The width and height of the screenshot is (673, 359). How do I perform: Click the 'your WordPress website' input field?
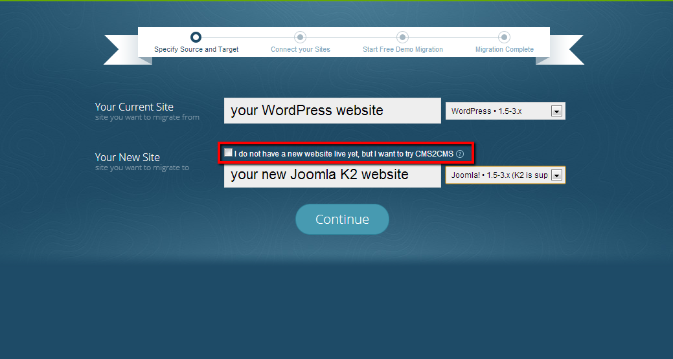[x=332, y=111]
